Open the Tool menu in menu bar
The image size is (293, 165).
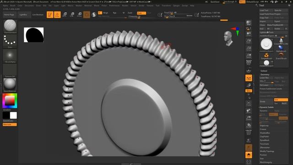157,5
